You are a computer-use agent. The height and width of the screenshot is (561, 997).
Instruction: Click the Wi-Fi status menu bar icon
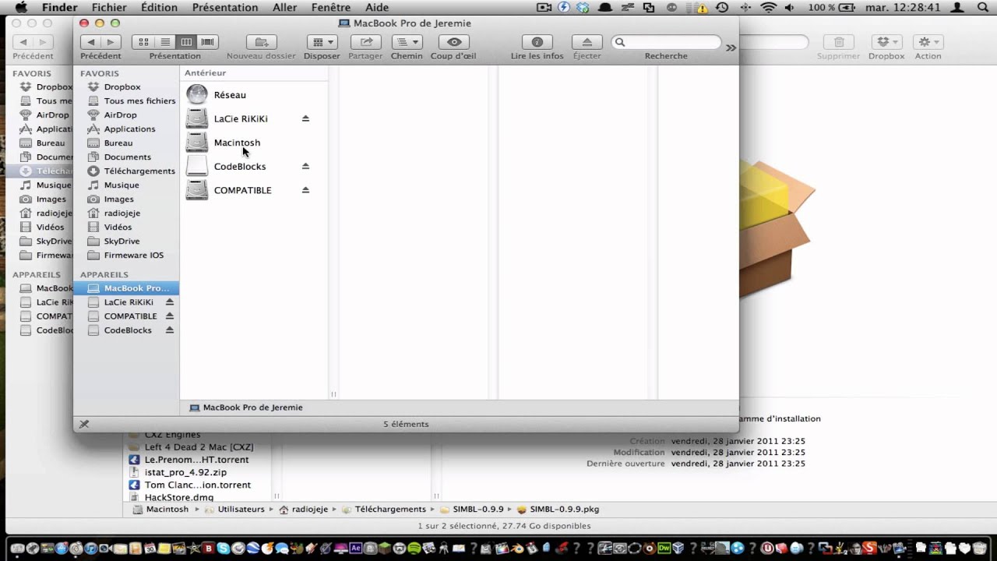(769, 8)
